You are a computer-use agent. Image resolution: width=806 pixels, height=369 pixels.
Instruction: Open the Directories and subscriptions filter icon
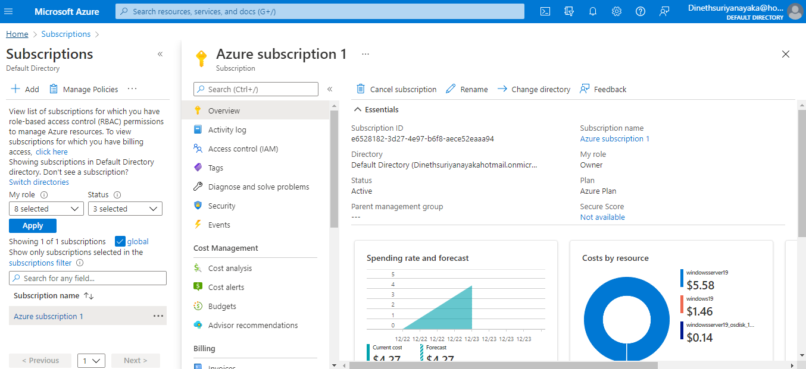pos(568,11)
